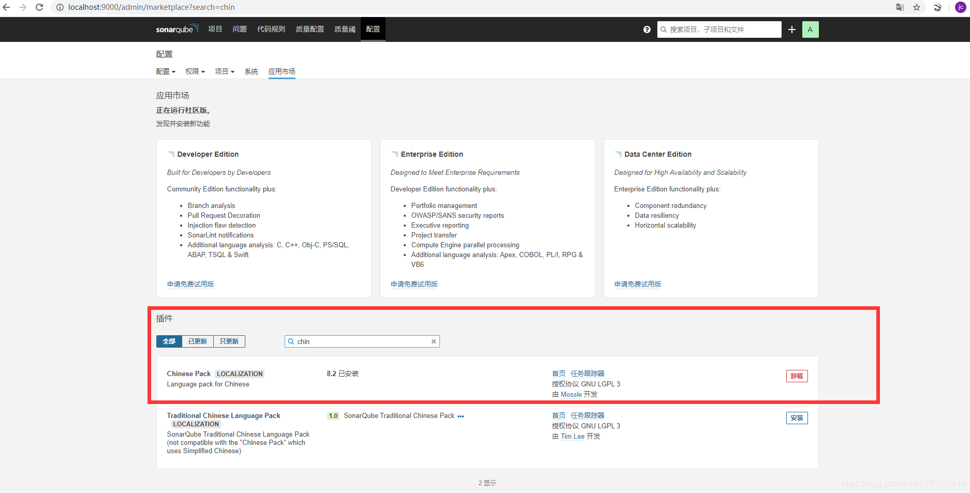Screen dimensions: 970x493
Task: Open the 权限 dropdown
Action: point(195,71)
